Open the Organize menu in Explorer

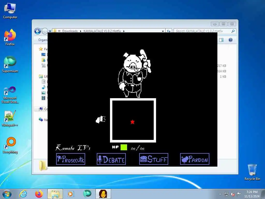pyautogui.click(x=43, y=40)
